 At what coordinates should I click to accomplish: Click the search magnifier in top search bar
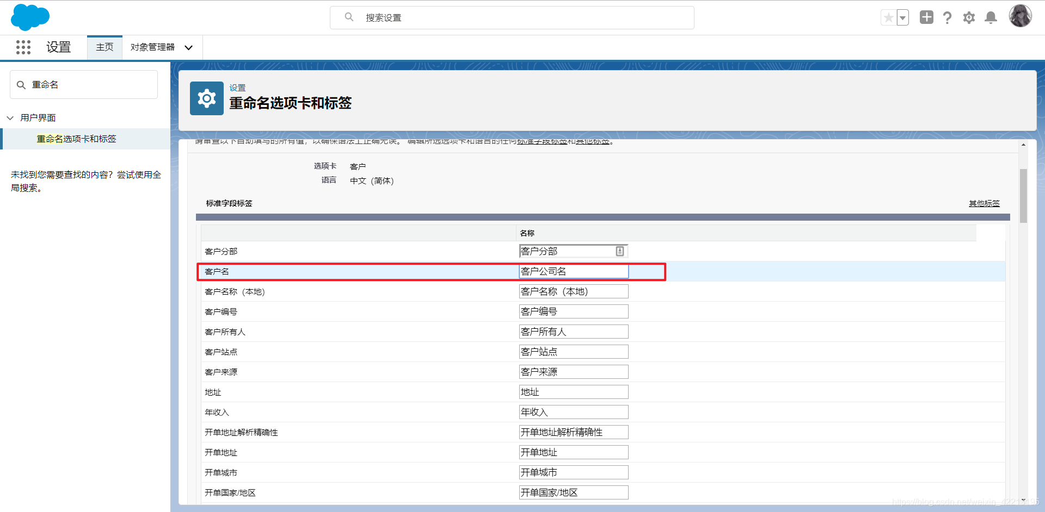(x=349, y=17)
